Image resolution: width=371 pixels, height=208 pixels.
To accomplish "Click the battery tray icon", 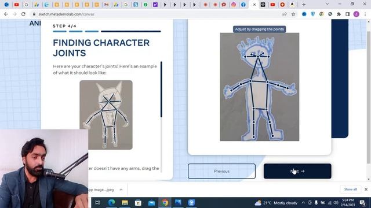I will click(323, 203).
